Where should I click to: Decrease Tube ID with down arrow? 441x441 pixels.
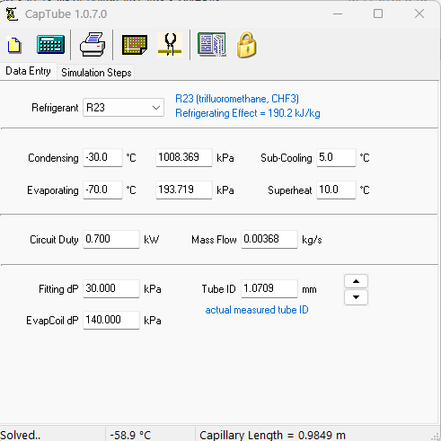coord(356,297)
